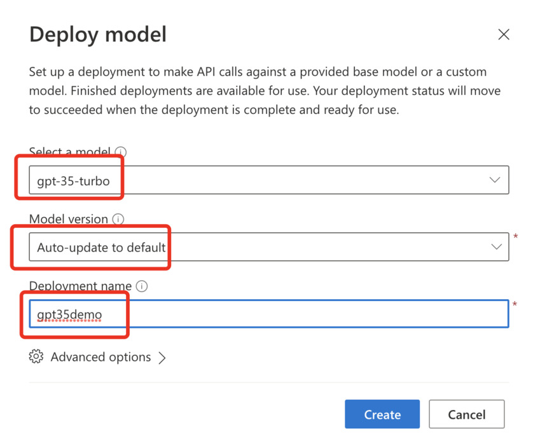Click the Cancel button
Viewport: 540px width, 443px height.
[x=467, y=414]
